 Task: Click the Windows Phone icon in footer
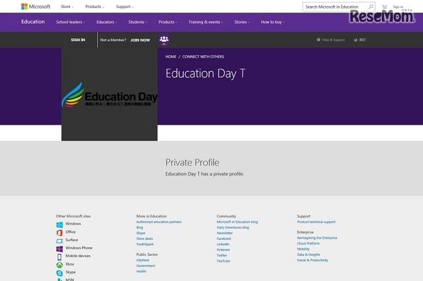(59, 248)
